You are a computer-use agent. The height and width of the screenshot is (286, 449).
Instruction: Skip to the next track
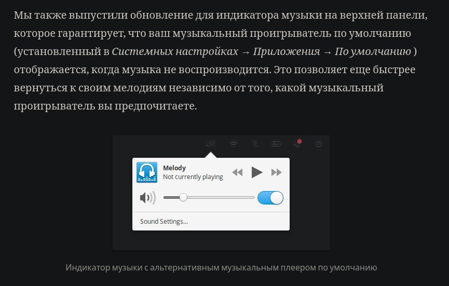[277, 172]
